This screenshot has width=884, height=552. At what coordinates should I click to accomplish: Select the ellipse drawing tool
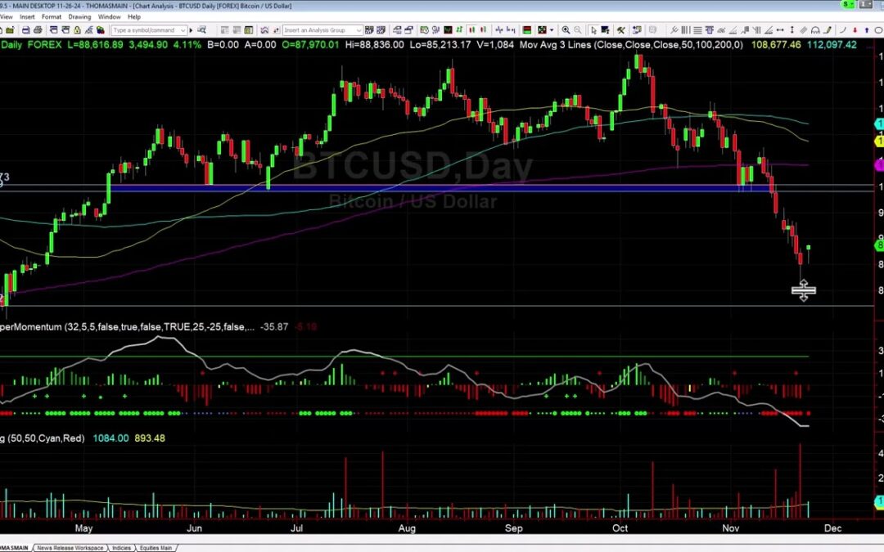[x=877, y=29]
